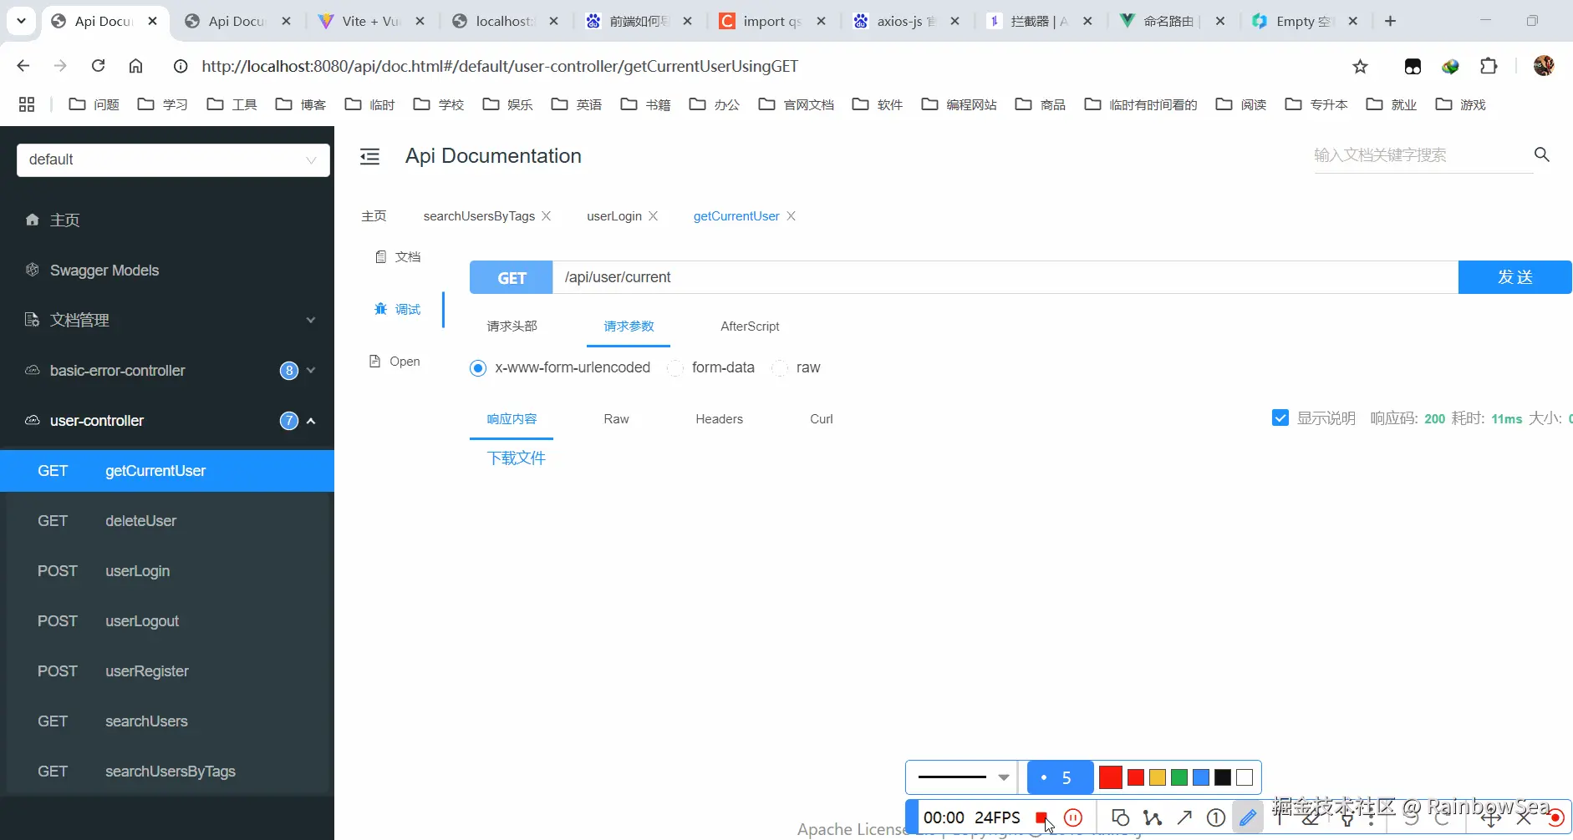
Task: Open POST userLogout endpoint
Action: [x=167, y=621]
